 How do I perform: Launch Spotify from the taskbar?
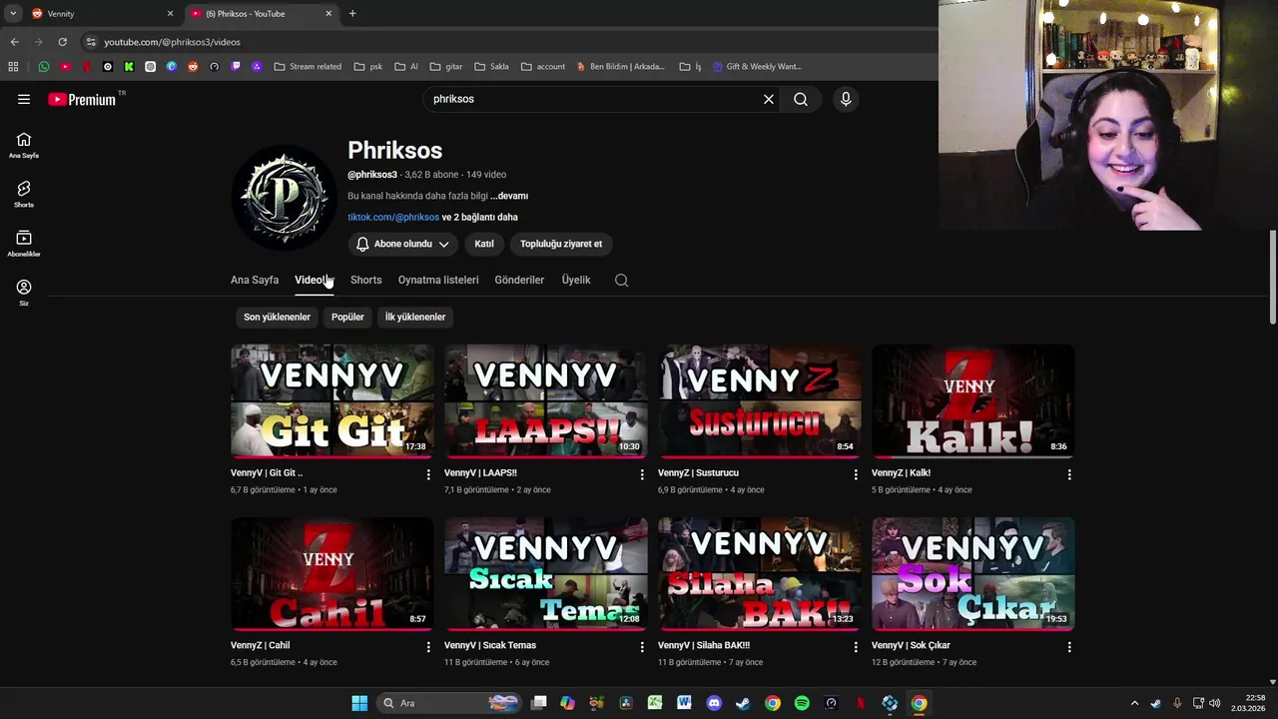click(x=802, y=703)
